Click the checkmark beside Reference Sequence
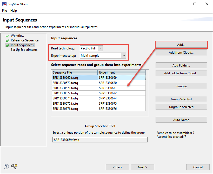 pyautogui.click(x=7, y=40)
